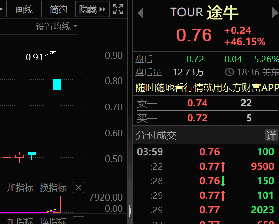Screen dimensions: 279x224
Task: Open the 设置均线 dropdown
Action: (57, 27)
